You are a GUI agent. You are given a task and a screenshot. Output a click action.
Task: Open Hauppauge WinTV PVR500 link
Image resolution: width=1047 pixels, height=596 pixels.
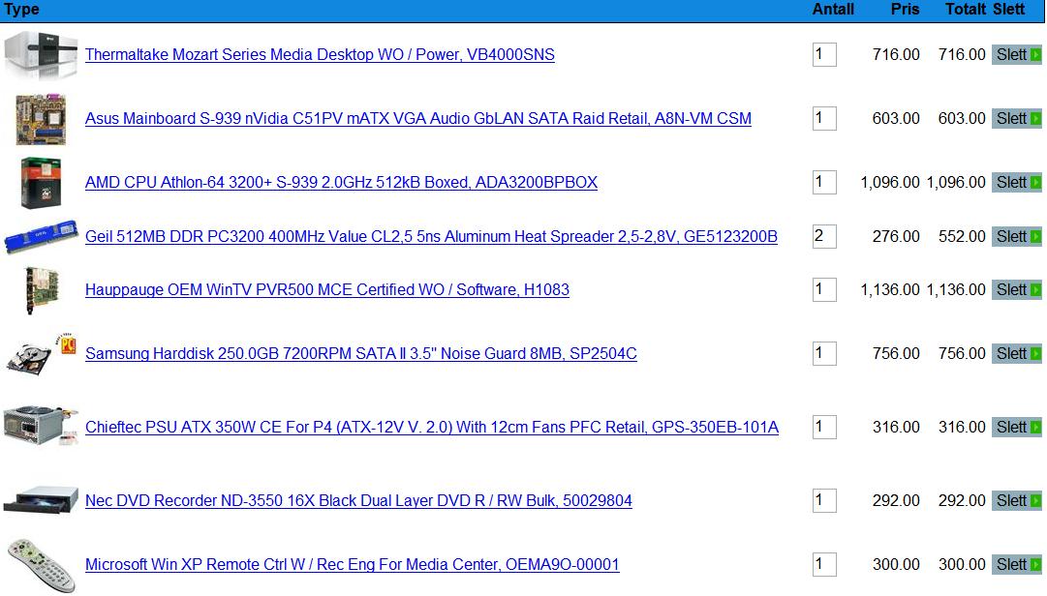click(327, 290)
